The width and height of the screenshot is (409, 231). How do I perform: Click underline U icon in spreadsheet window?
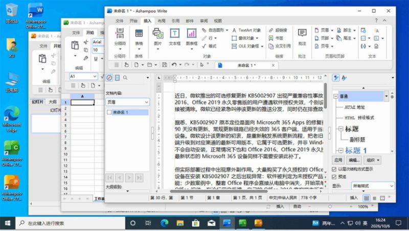click(96, 59)
